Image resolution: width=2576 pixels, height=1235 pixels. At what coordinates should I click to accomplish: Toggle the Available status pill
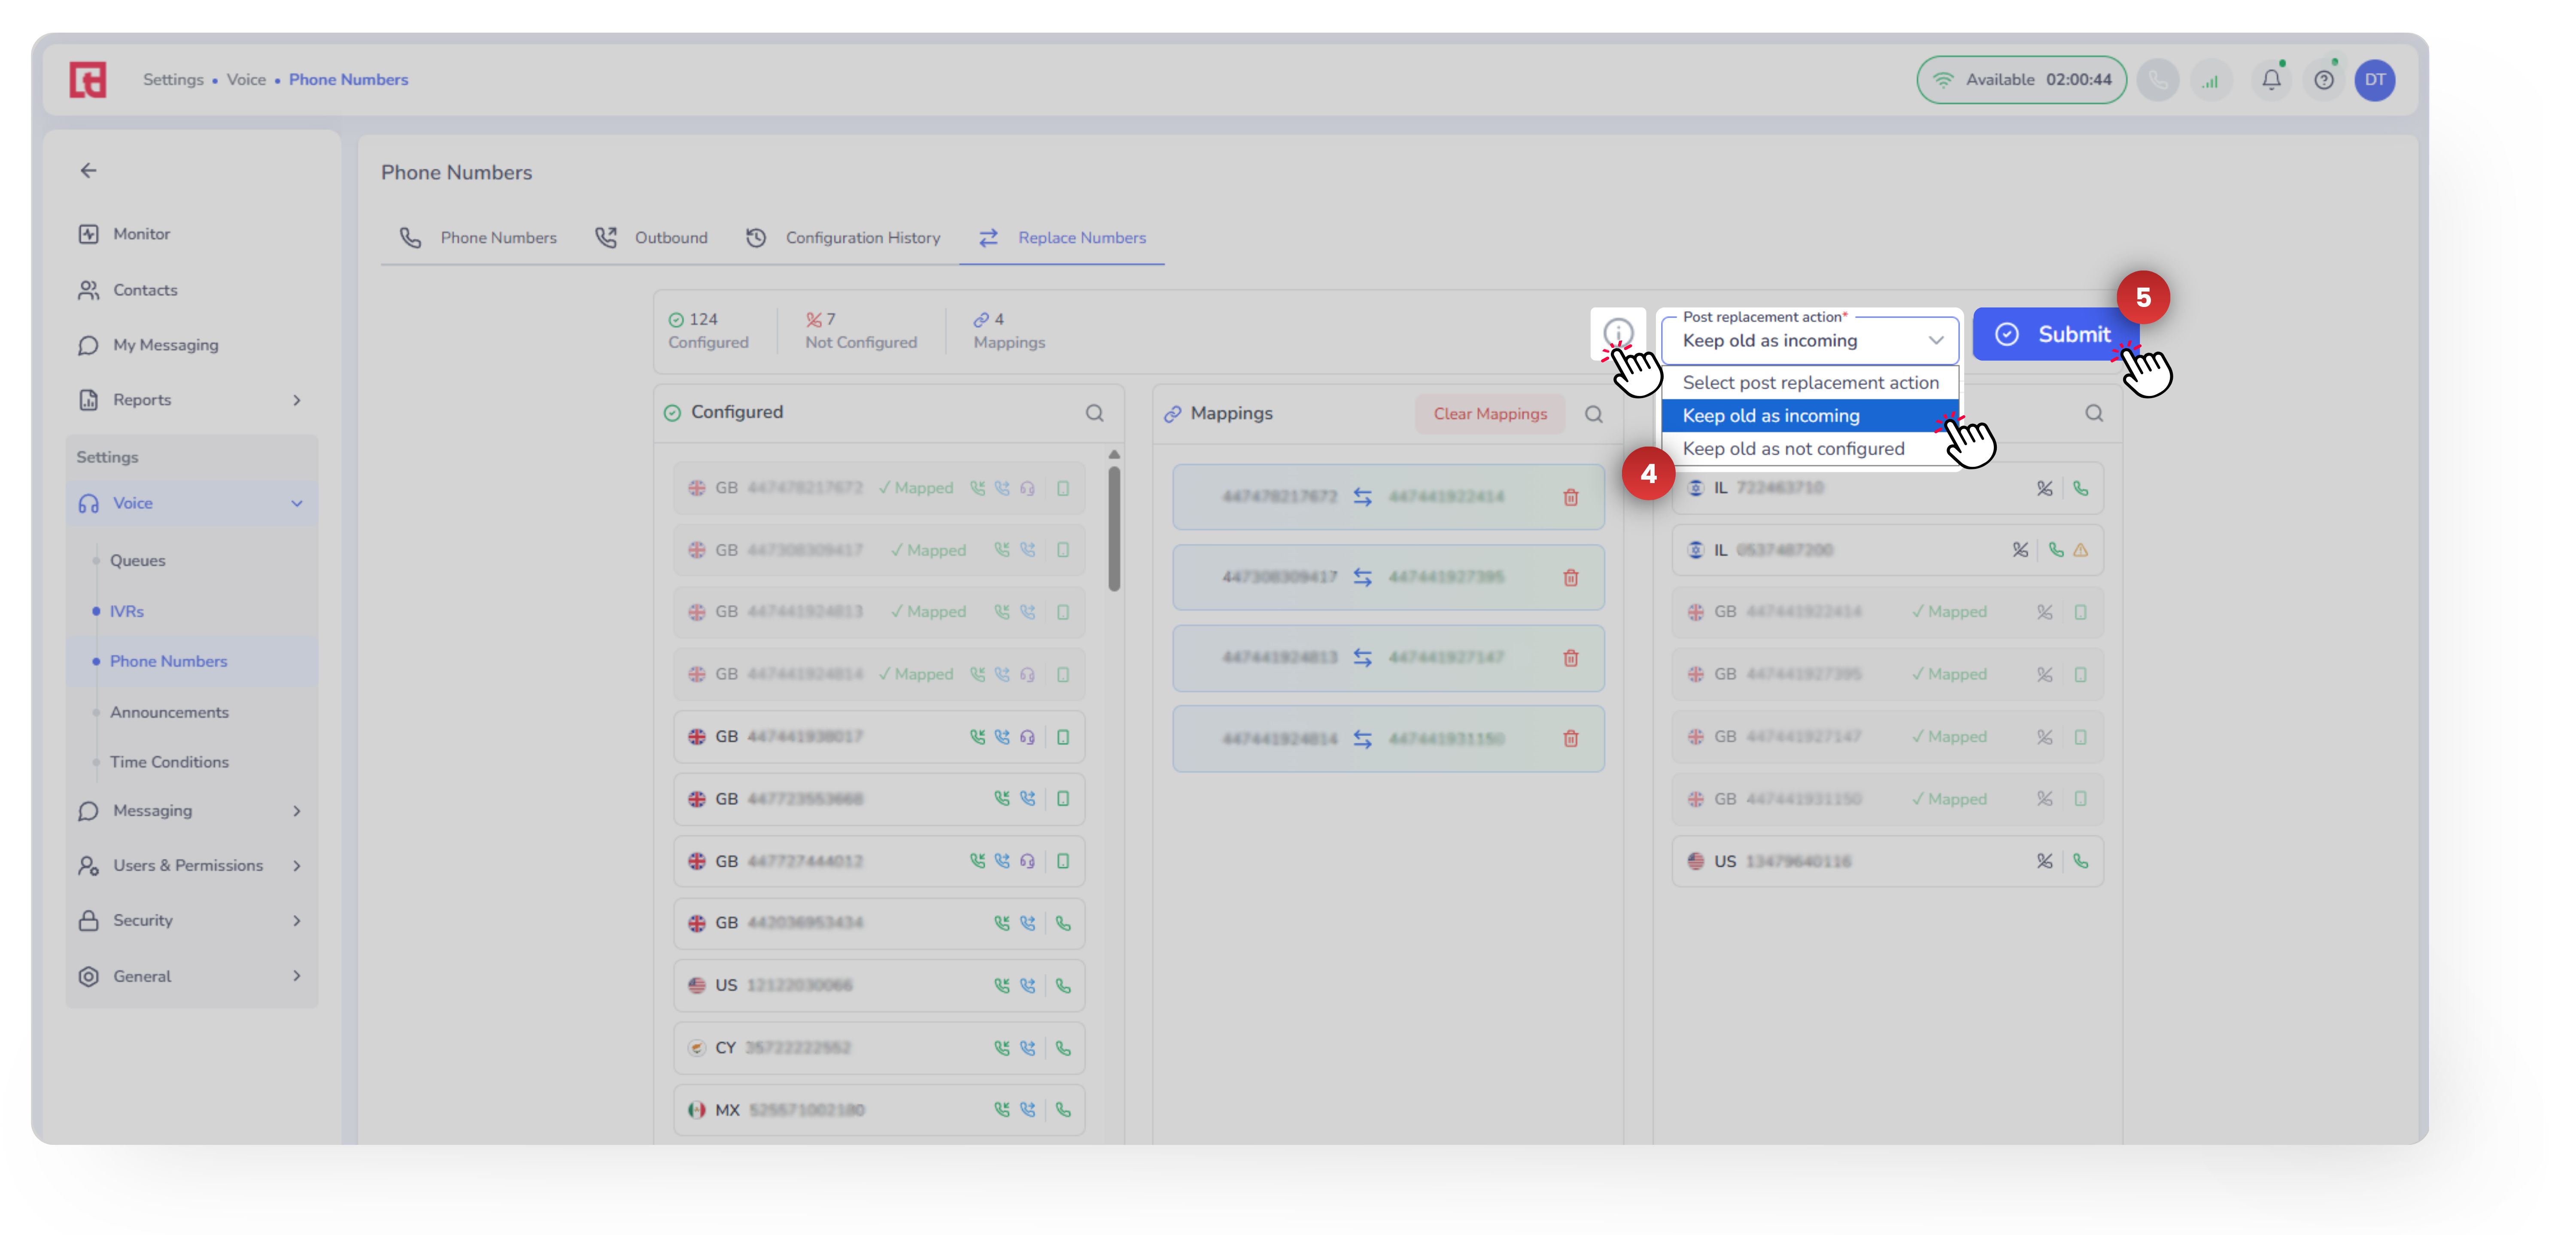2020,80
